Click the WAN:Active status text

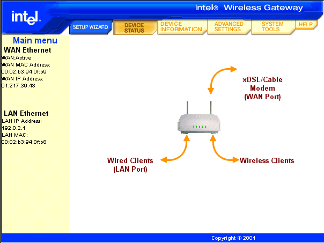pos(16,58)
